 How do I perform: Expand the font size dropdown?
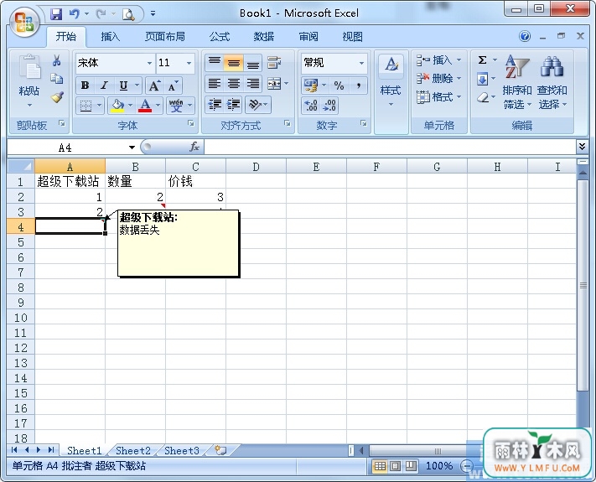189,63
